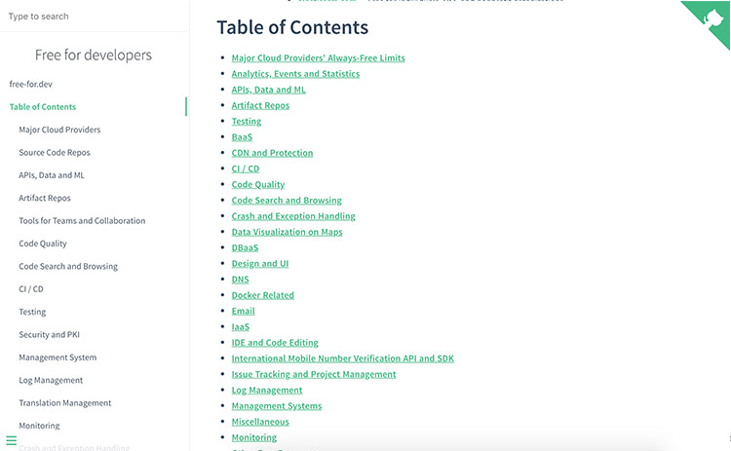This screenshot has height=451, width=731.
Task: Open Translation Management in sidebar
Action: click(x=65, y=403)
